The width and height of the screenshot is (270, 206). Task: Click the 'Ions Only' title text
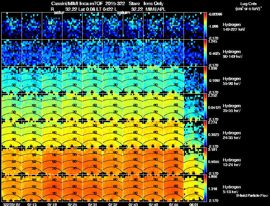[x=154, y=4]
